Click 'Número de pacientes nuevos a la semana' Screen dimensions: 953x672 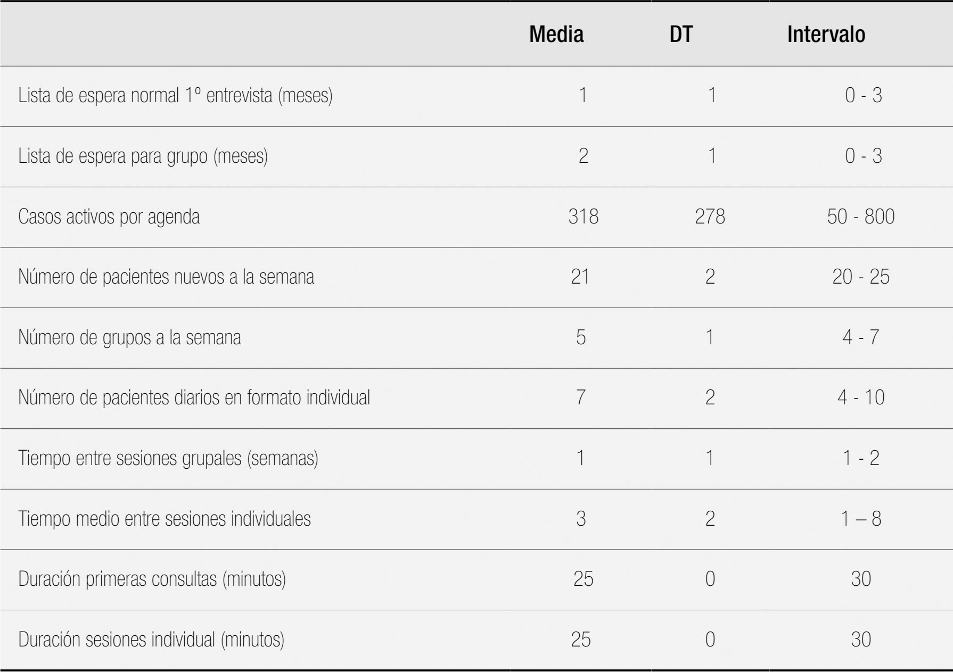click(166, 277)
